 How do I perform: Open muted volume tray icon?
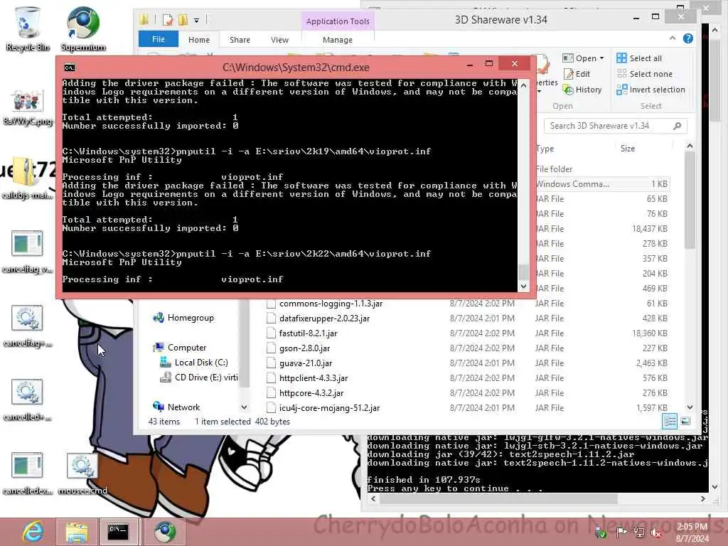click(x=656, y=532)
